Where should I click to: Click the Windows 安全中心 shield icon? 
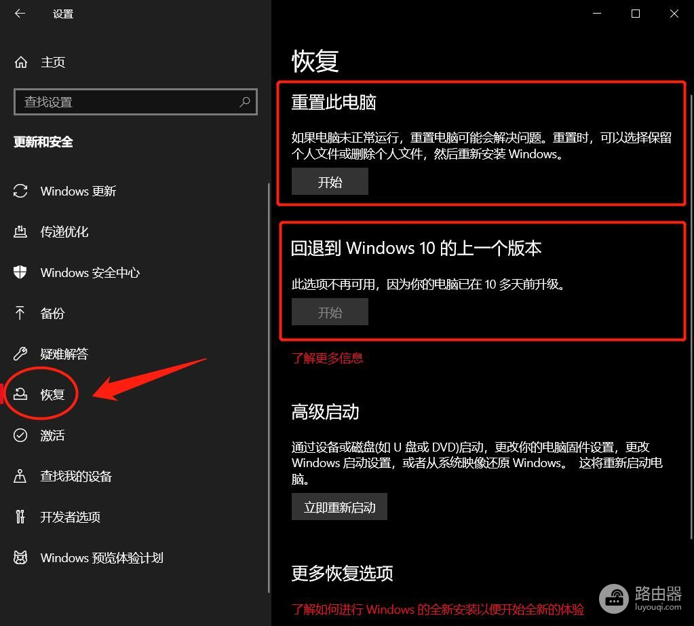tap(20, 272)
